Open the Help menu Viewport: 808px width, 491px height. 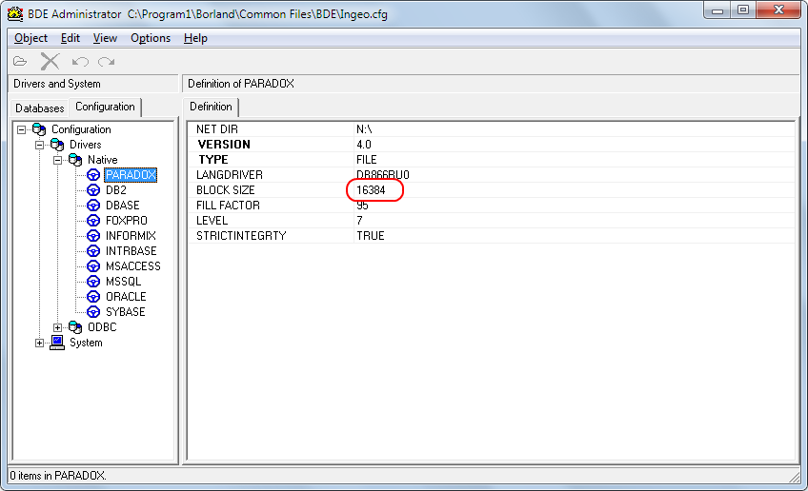[x=195, y=38]
